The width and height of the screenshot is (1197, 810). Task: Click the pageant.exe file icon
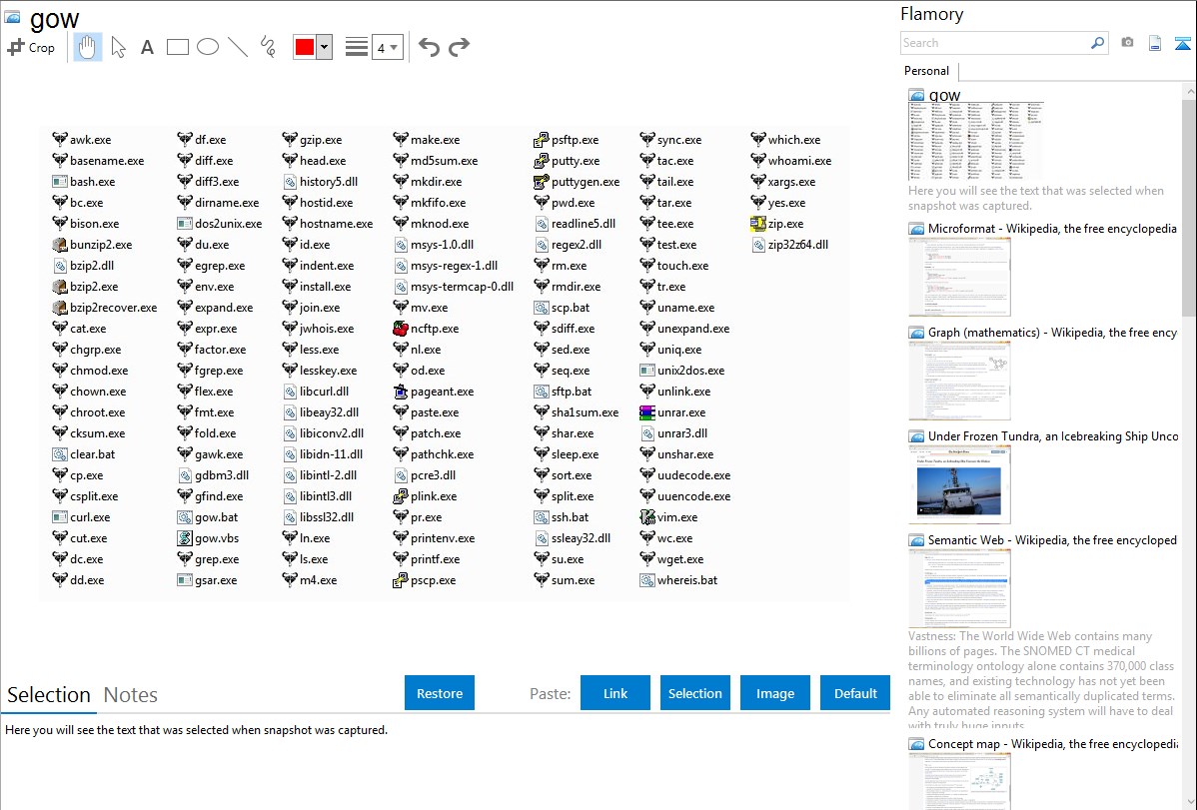[x=401, y=392]
